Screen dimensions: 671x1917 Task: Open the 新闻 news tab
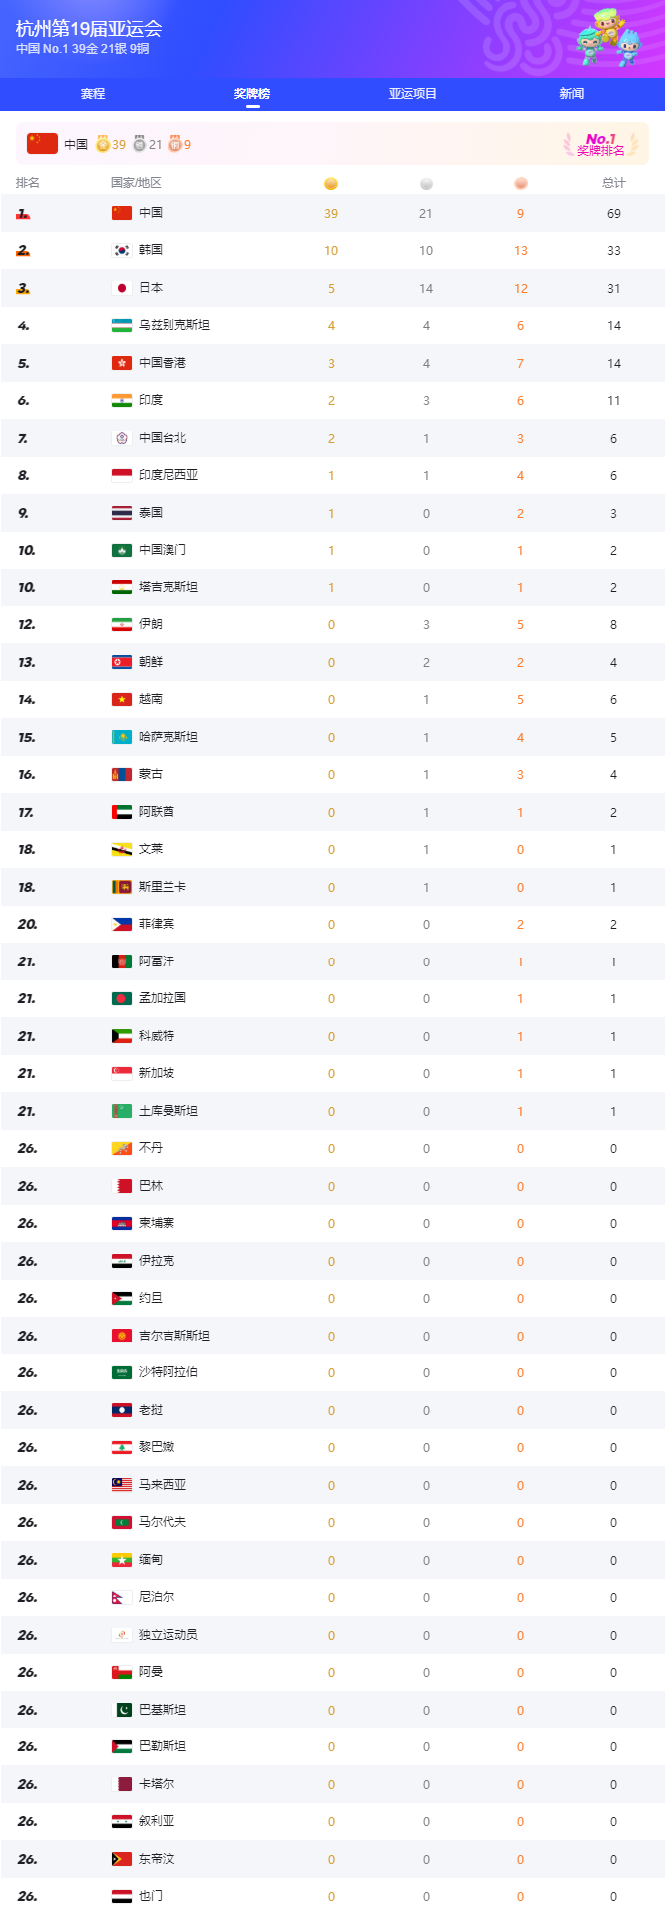pos(571,94)
